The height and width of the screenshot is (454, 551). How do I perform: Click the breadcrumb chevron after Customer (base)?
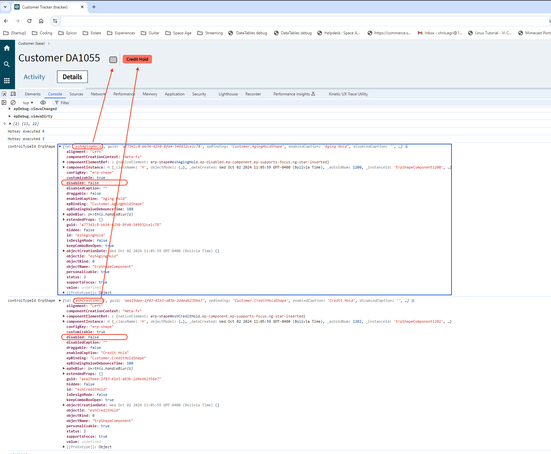(49, 43)
